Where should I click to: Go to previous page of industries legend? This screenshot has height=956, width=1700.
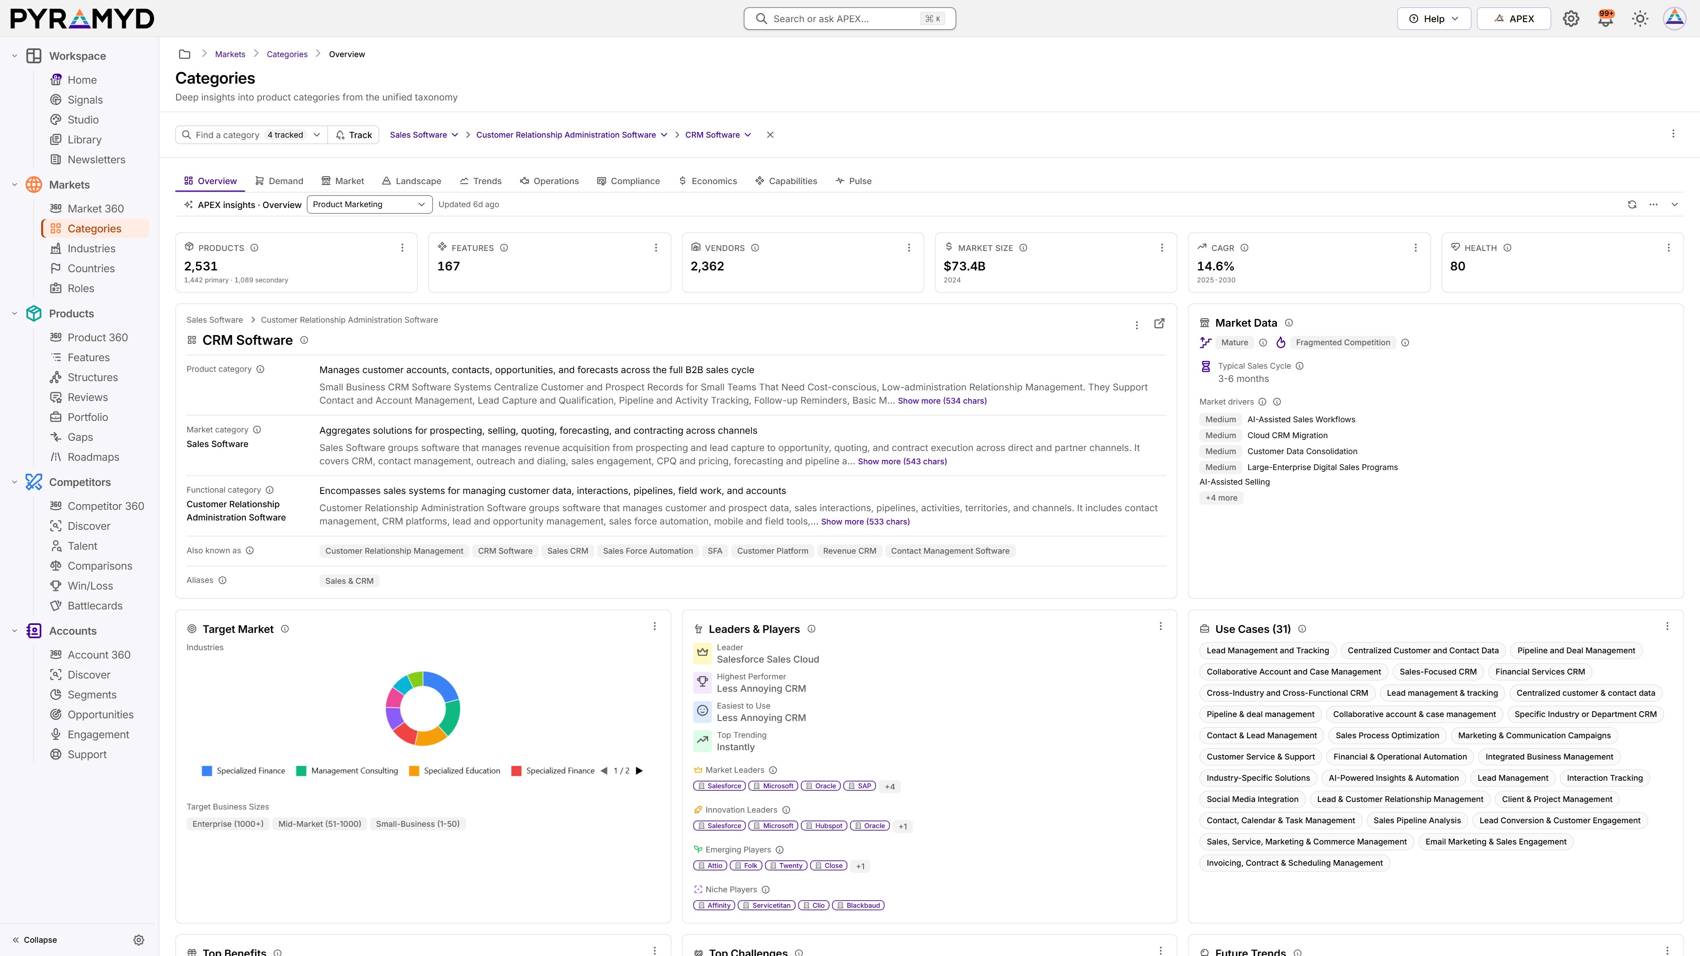[604, 771]
